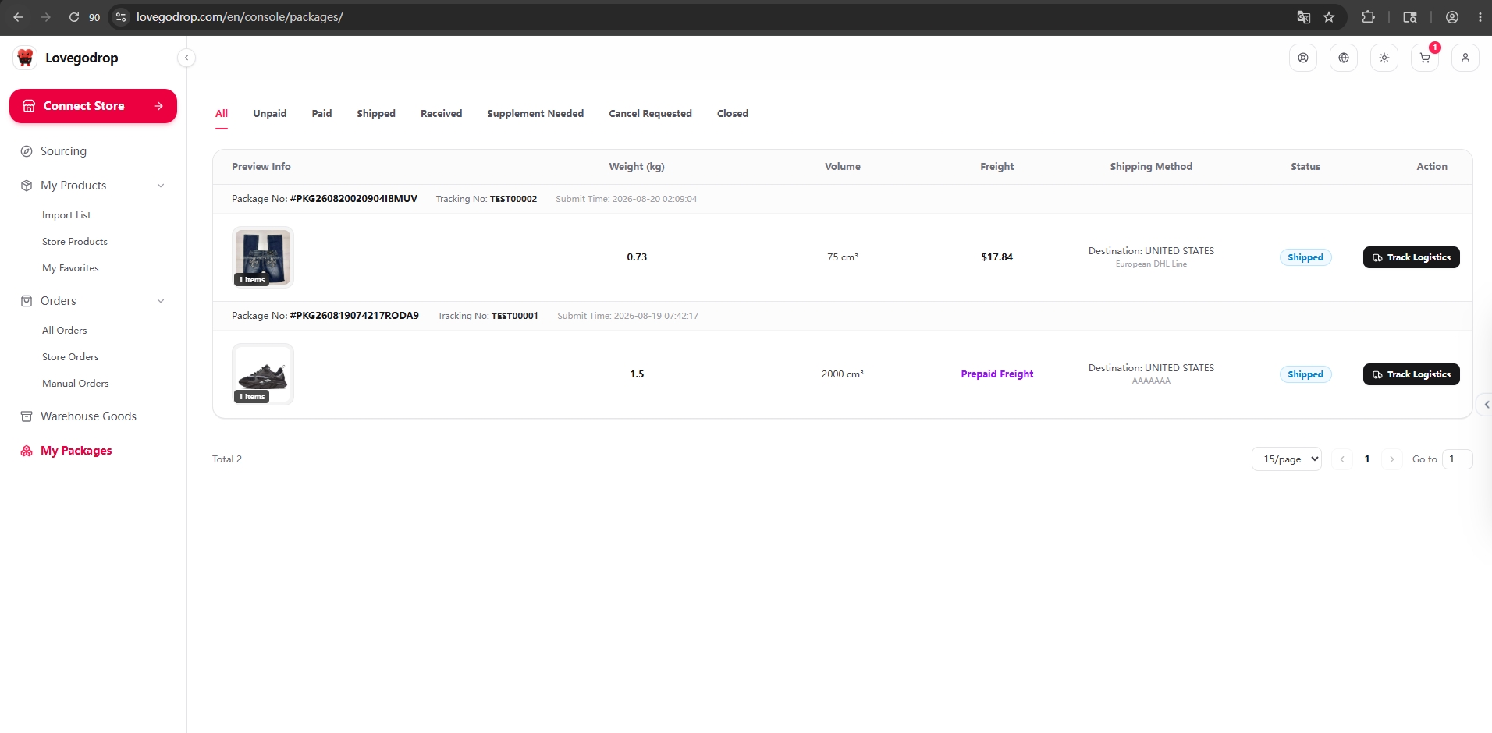Switch to the Cancel Requested tab
Screen dimensions: 1492x733
click(x=650, y=114)
